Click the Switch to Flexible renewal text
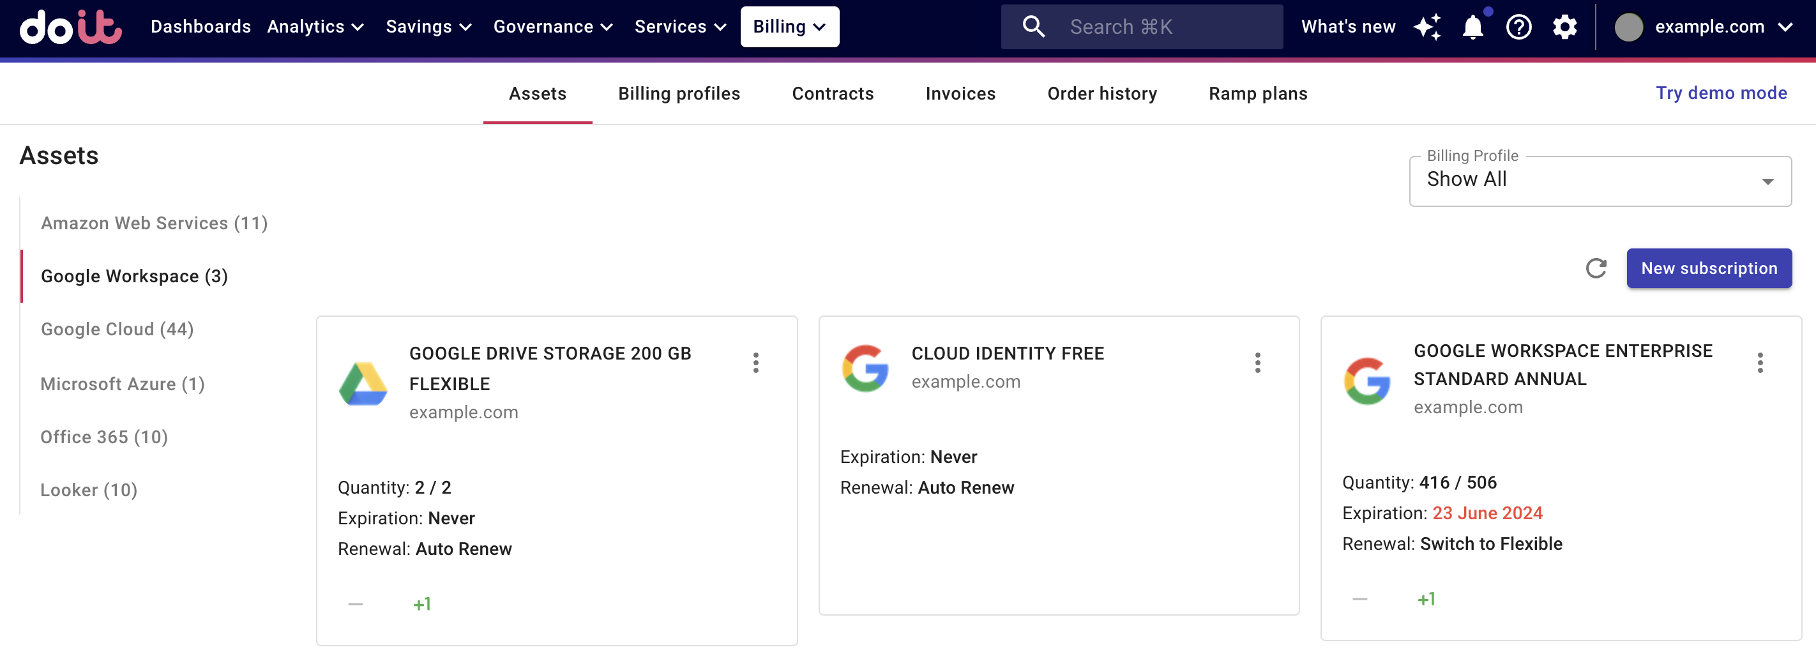Viewport: 1816px width, 668px height. click(1491, 544)
